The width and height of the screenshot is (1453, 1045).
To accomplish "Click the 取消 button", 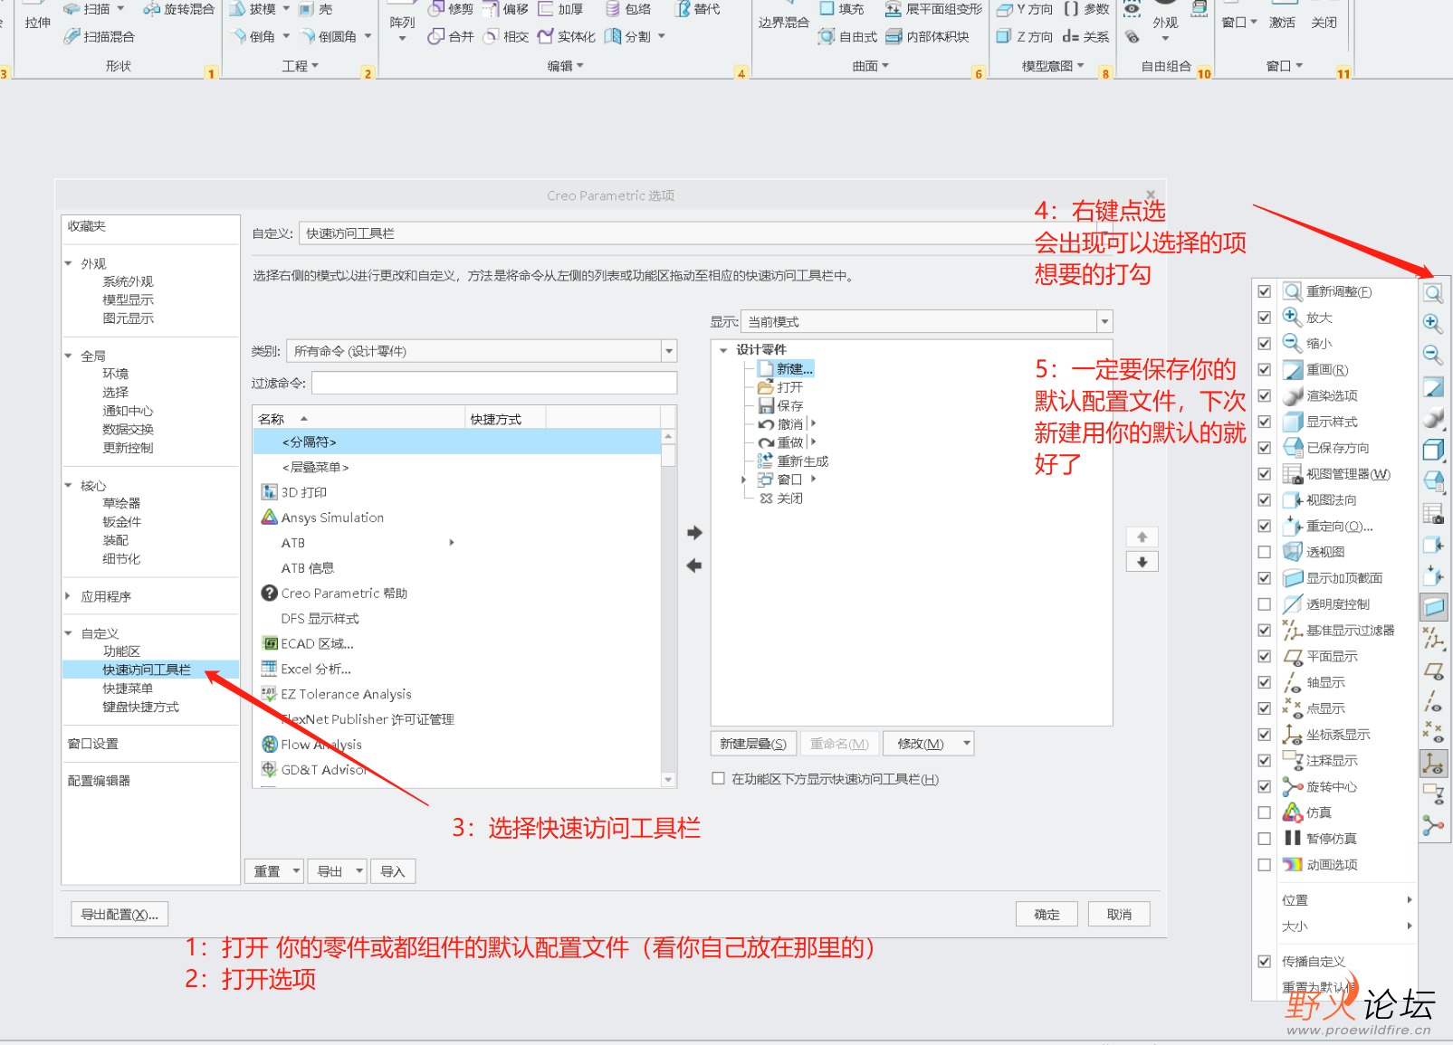I will [1119, 915].
